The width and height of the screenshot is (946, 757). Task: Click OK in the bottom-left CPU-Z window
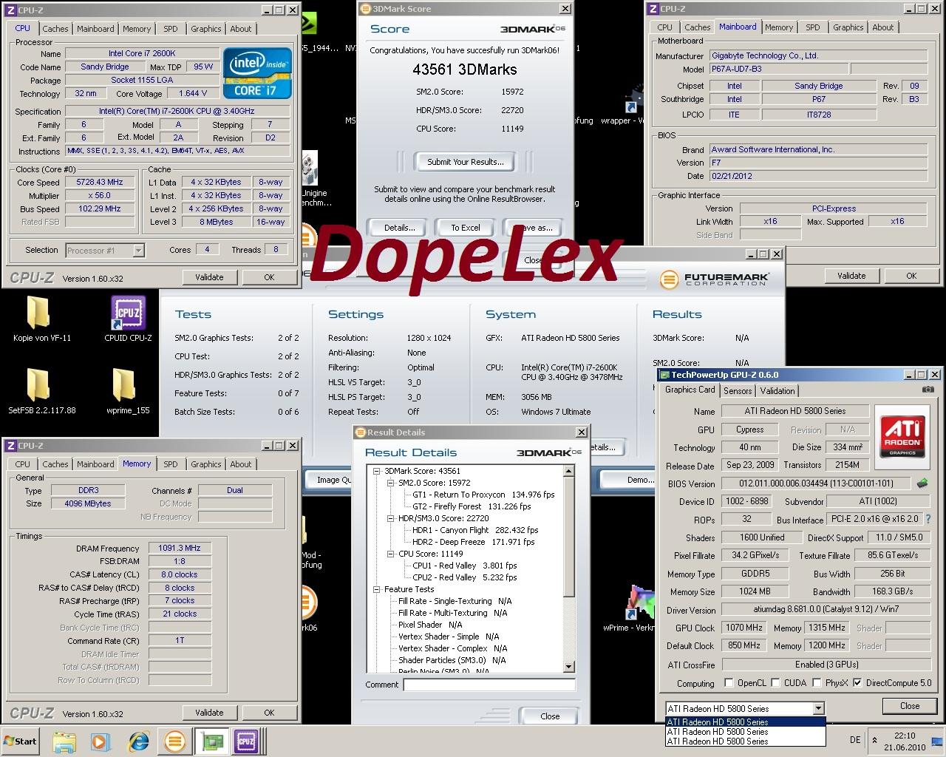point(269,713)
